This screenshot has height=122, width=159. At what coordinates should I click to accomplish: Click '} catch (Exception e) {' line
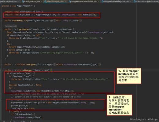click(x=20, y=50)
